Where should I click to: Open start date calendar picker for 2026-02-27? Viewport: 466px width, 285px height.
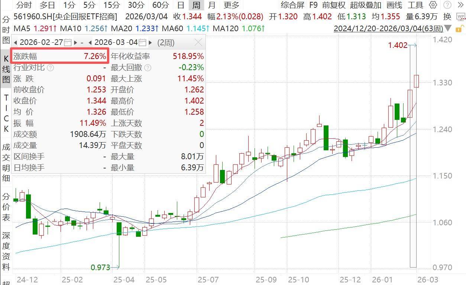pos(68,42)
